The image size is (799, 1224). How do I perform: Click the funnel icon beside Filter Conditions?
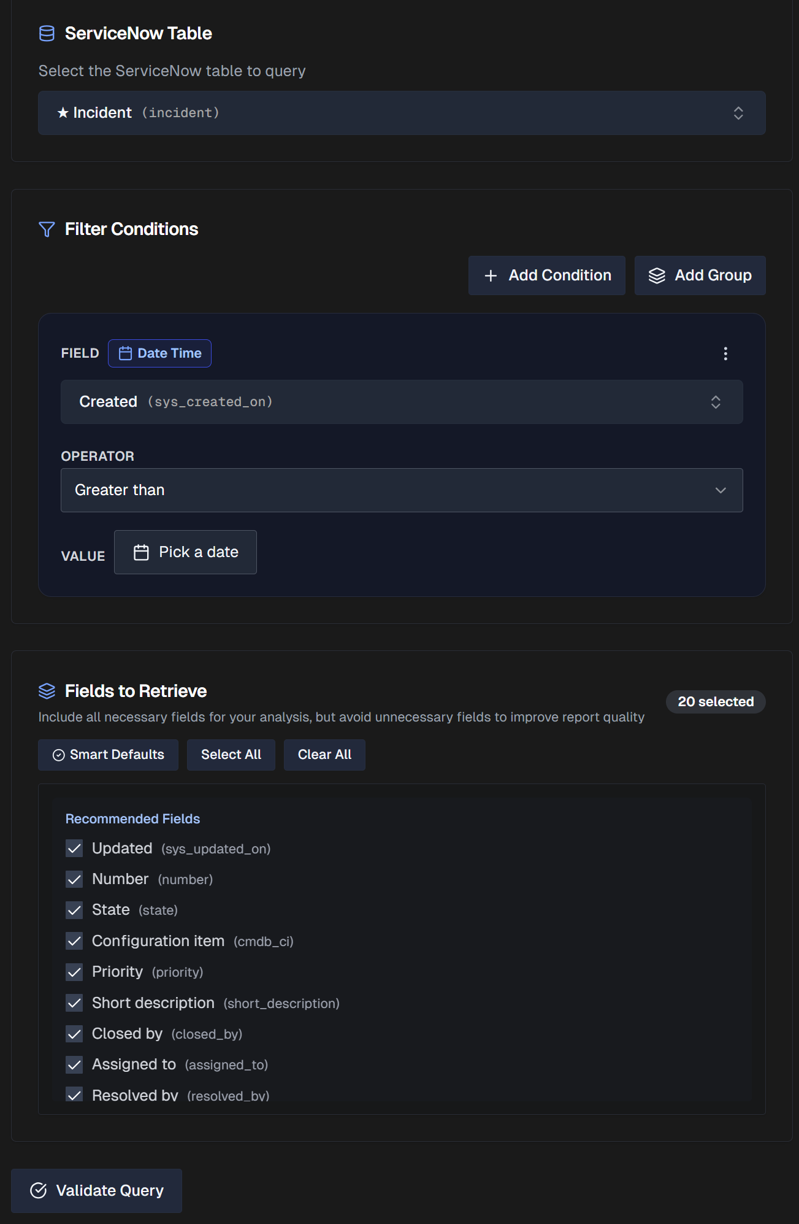pyautogui.click(x=47, y=229)
